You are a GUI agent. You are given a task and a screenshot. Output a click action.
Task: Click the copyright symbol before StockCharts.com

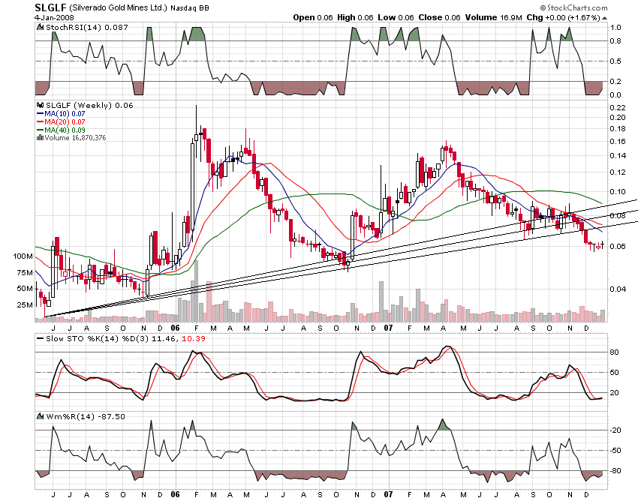point(543,7)
